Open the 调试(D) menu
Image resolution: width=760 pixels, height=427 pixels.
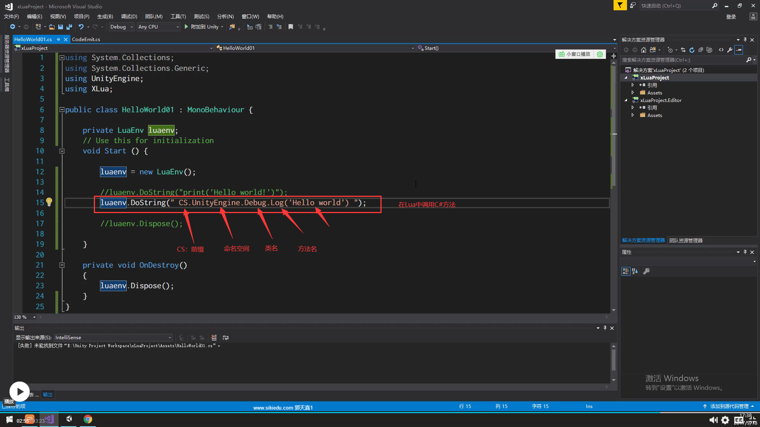(129, 17)
